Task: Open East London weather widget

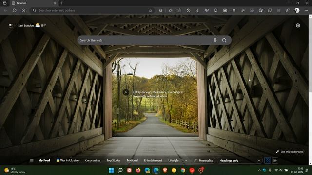Action: click(32, 25)
